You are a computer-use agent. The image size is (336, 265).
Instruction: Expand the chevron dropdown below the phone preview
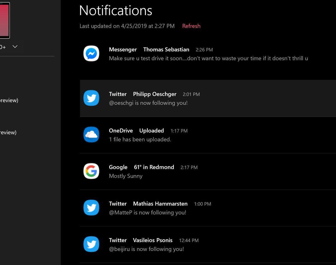point(15,47)
